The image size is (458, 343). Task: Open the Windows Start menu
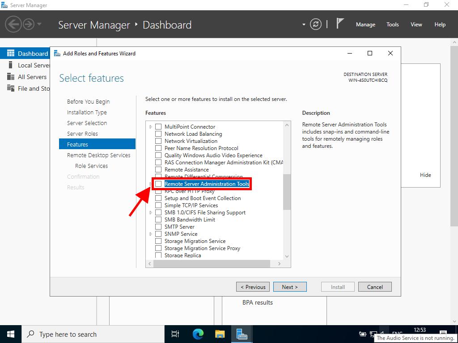11,334
